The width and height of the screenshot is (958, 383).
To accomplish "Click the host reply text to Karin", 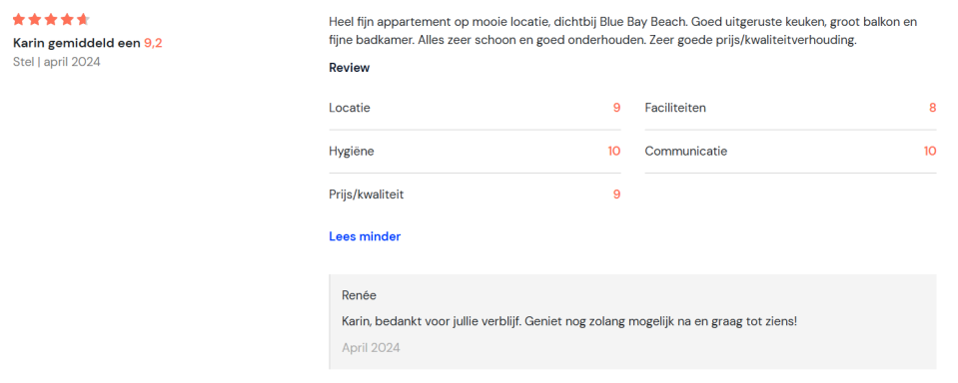I will (569, 321).
